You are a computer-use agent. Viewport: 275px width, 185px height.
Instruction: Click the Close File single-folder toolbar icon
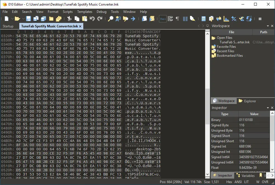pyautogui.click(x=51, y=19)
